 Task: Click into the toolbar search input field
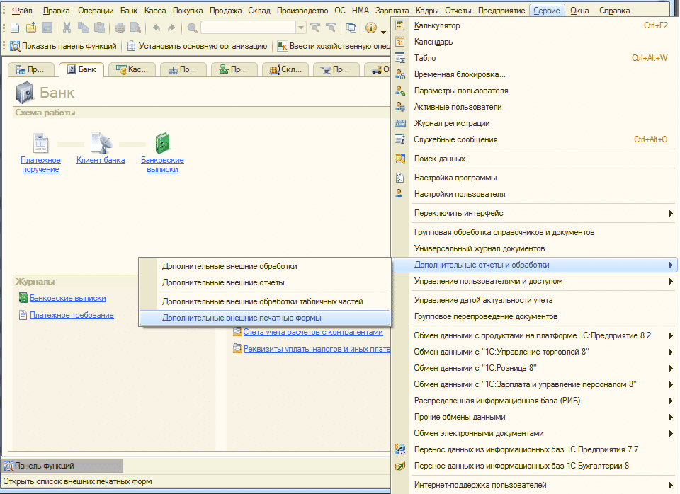[248, 28]
